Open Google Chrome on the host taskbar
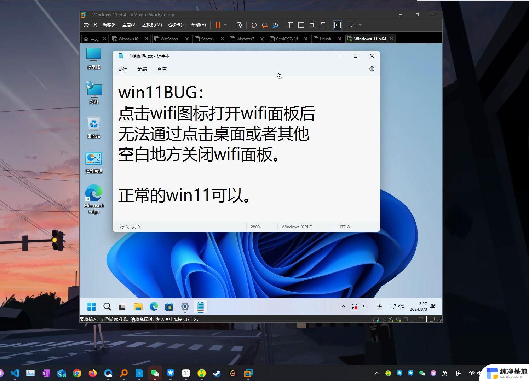Screen dimensions: 529x381 coord(77,373)
